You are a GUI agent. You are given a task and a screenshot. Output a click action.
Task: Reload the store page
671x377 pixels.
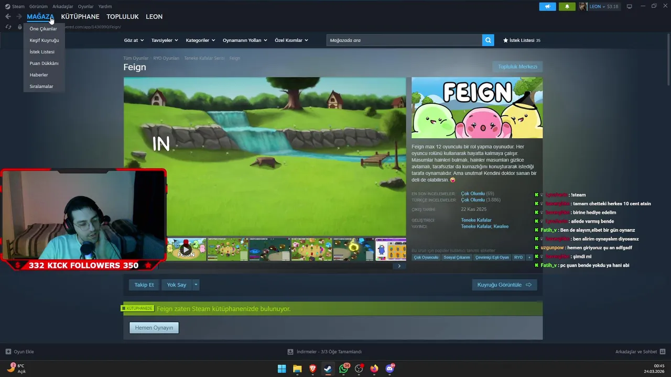coord(8,27)
